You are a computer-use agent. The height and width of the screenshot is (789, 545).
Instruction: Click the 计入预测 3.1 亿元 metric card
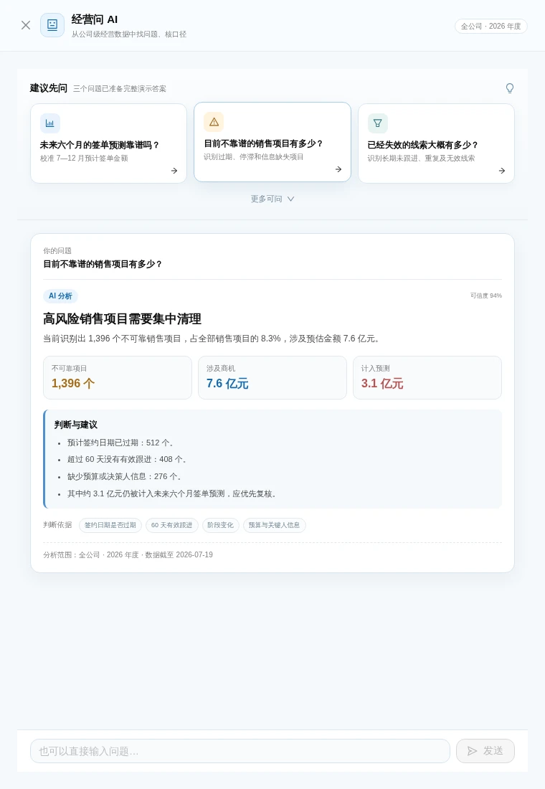pyautogui.click(x=427, y=378)
